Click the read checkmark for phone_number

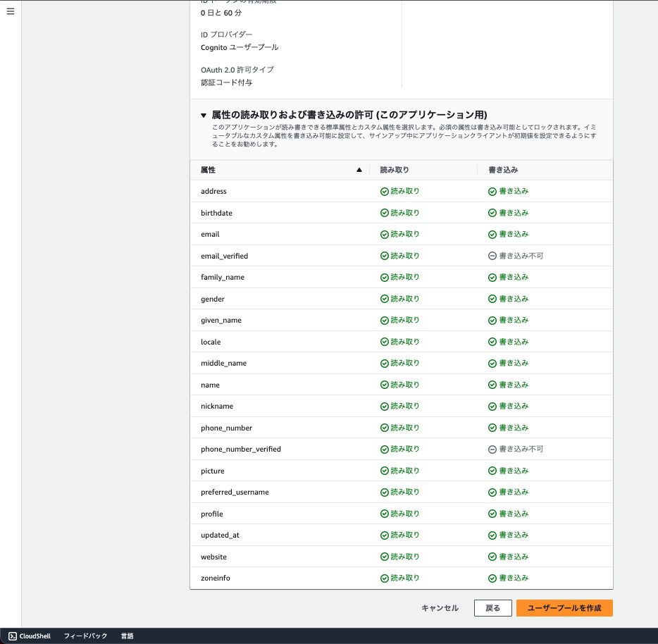[x=385, y=428]
